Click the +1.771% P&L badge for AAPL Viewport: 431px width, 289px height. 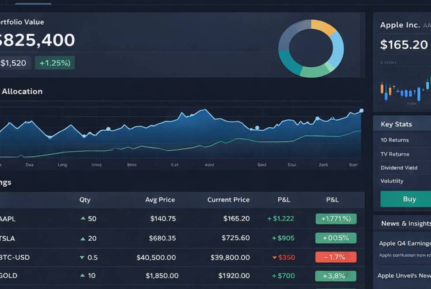pyautogui.click(x=336, y=219)
